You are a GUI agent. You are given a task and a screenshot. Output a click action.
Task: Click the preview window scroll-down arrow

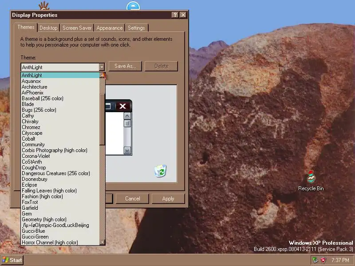click(127, 150)
